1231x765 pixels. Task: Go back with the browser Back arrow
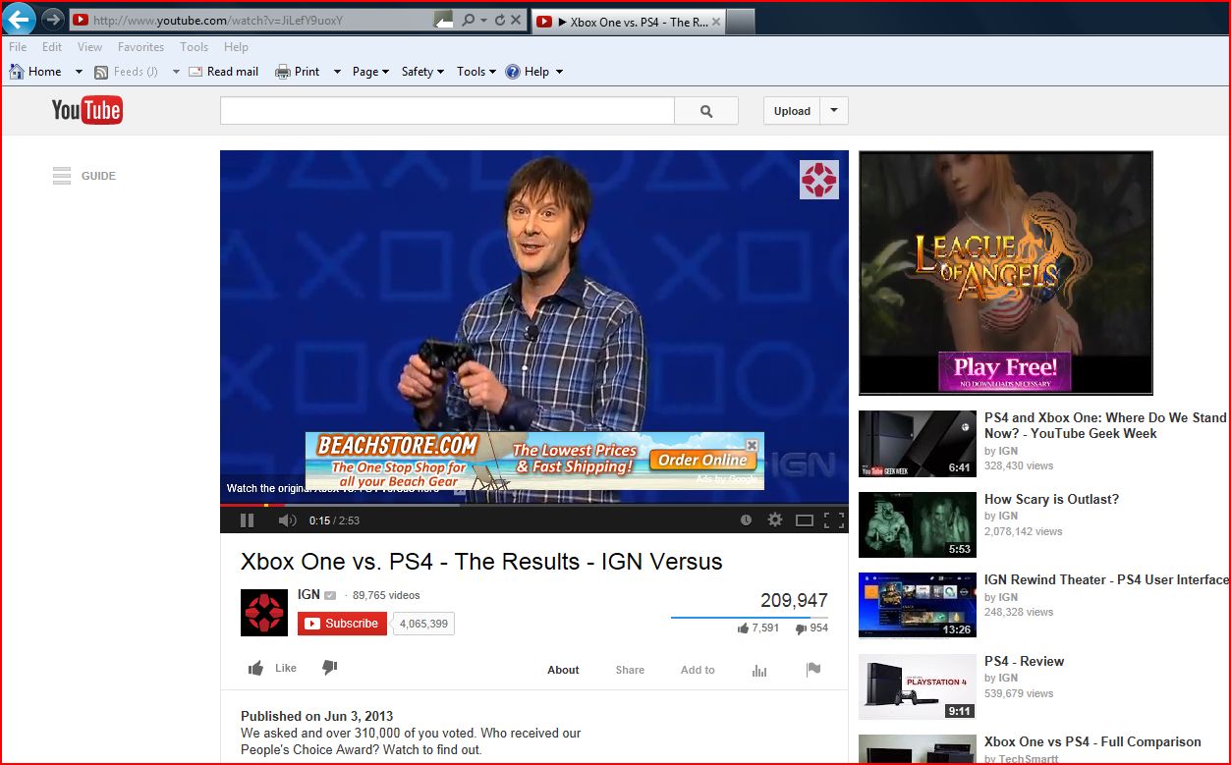(21, 19)
